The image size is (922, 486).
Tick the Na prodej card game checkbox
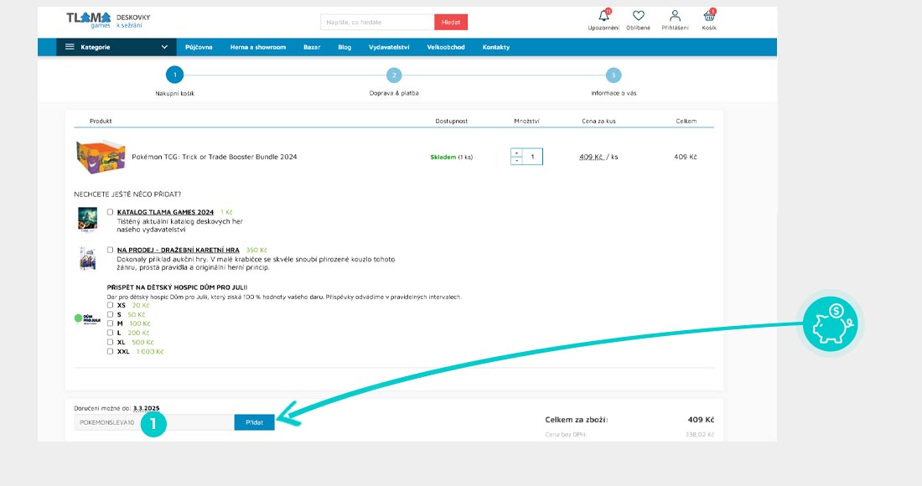tap(110, 250)
